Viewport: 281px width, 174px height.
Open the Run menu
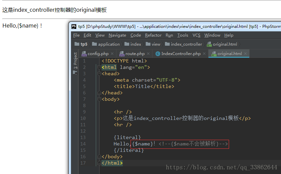coord(169,35)
